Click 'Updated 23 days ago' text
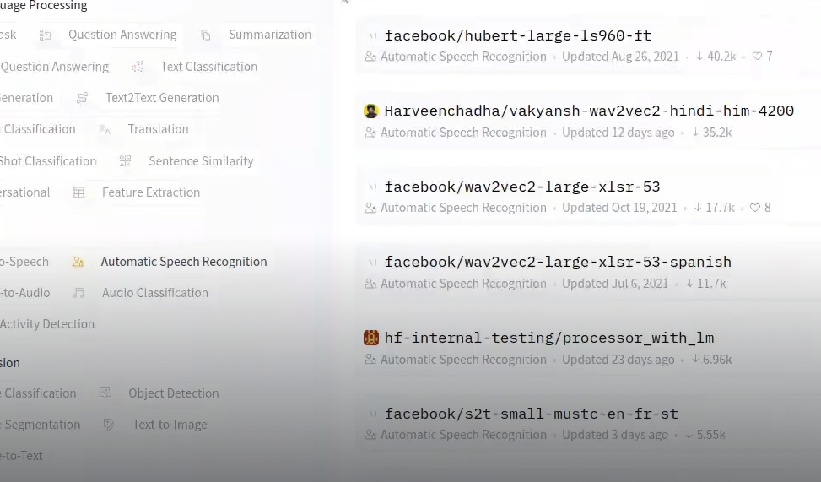 618,360
